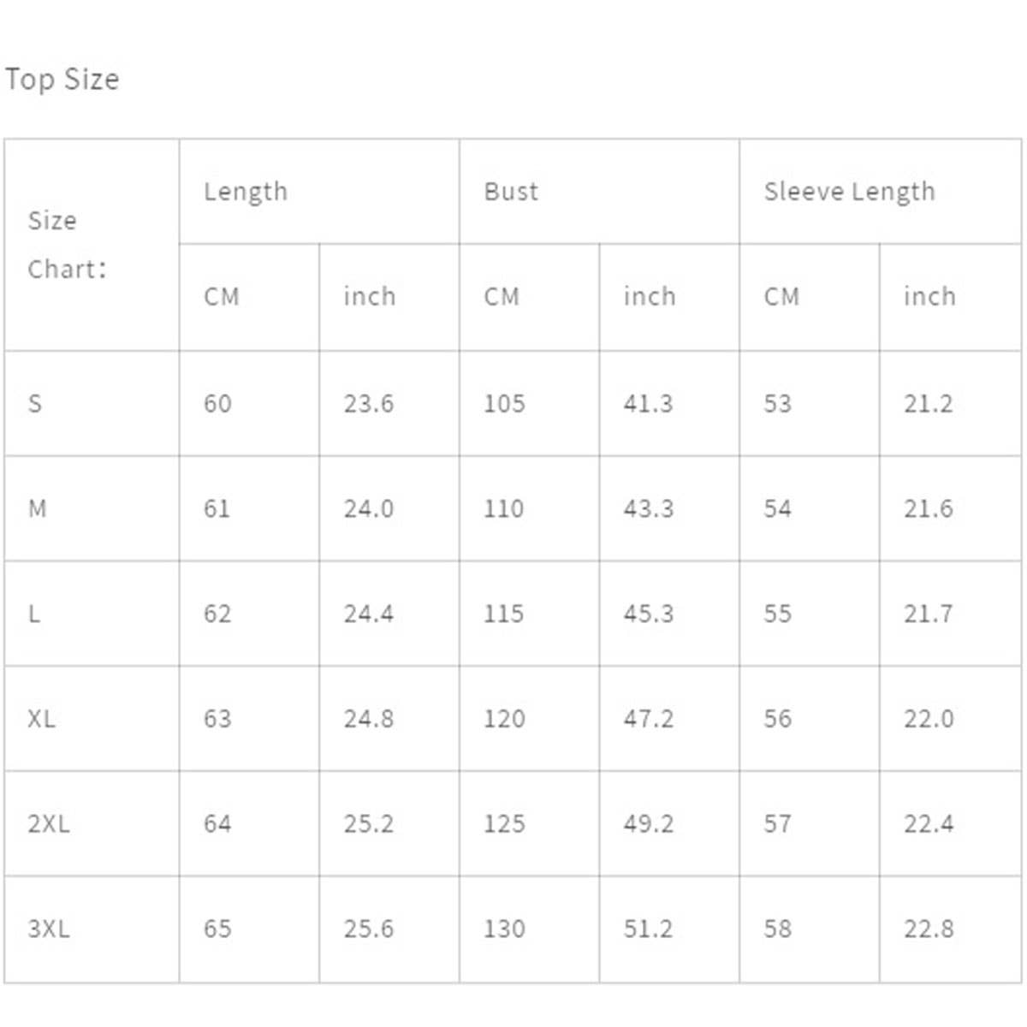Click the 'Length' column header
1027x1027 pixels.
246,192
